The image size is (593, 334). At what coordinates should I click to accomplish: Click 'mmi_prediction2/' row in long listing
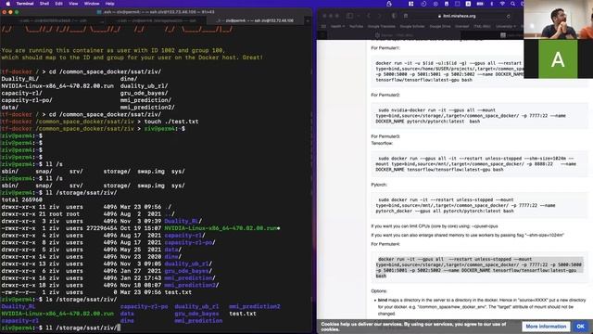(x=110, y=285)
